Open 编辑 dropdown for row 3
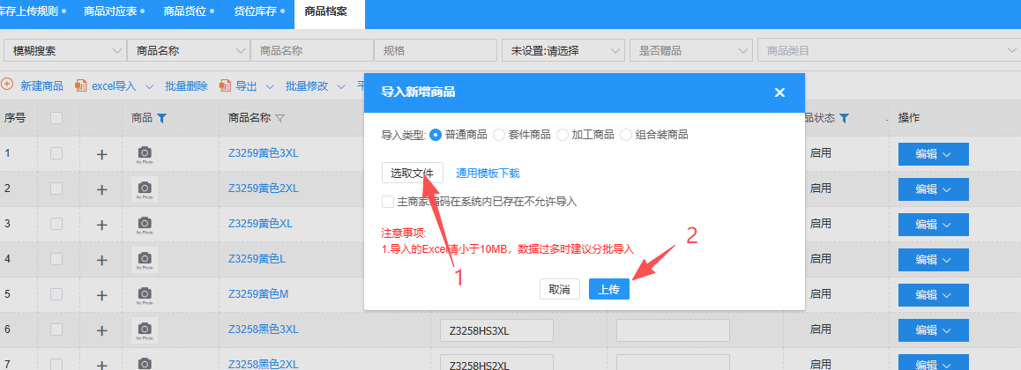The image size is (1021, 370). tap(947, 225)
